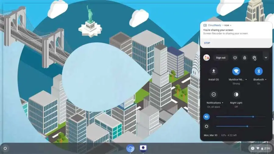Click the power shutdown icon
The width and height of the screenshot is (274, 154).
tap(235, 57)
